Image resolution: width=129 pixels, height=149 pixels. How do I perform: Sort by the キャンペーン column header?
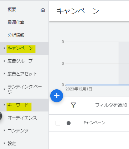click(94, 123)
